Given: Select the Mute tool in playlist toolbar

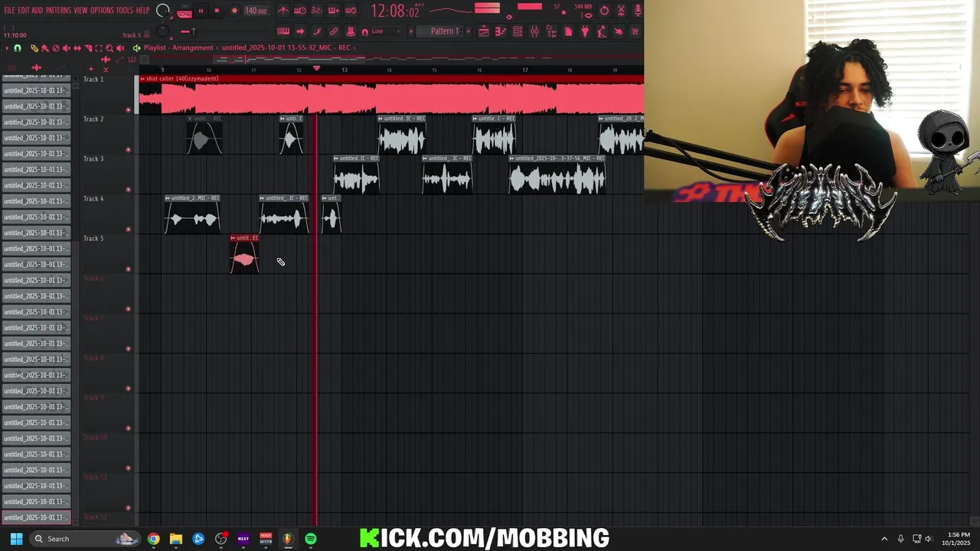Looking at the screenshot, I should click(67, 47).
